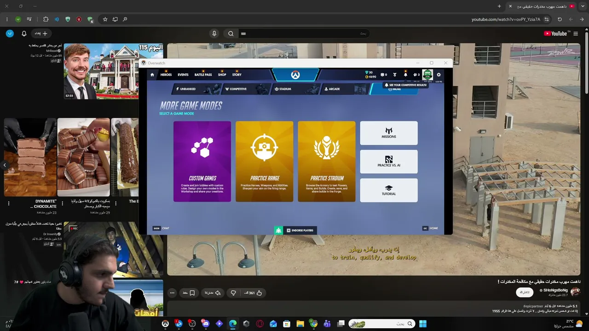Open the Tutorial tile

click(x=389, y=190)
